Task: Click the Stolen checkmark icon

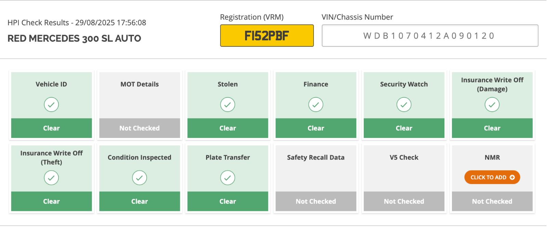Action: click(228, 104)
